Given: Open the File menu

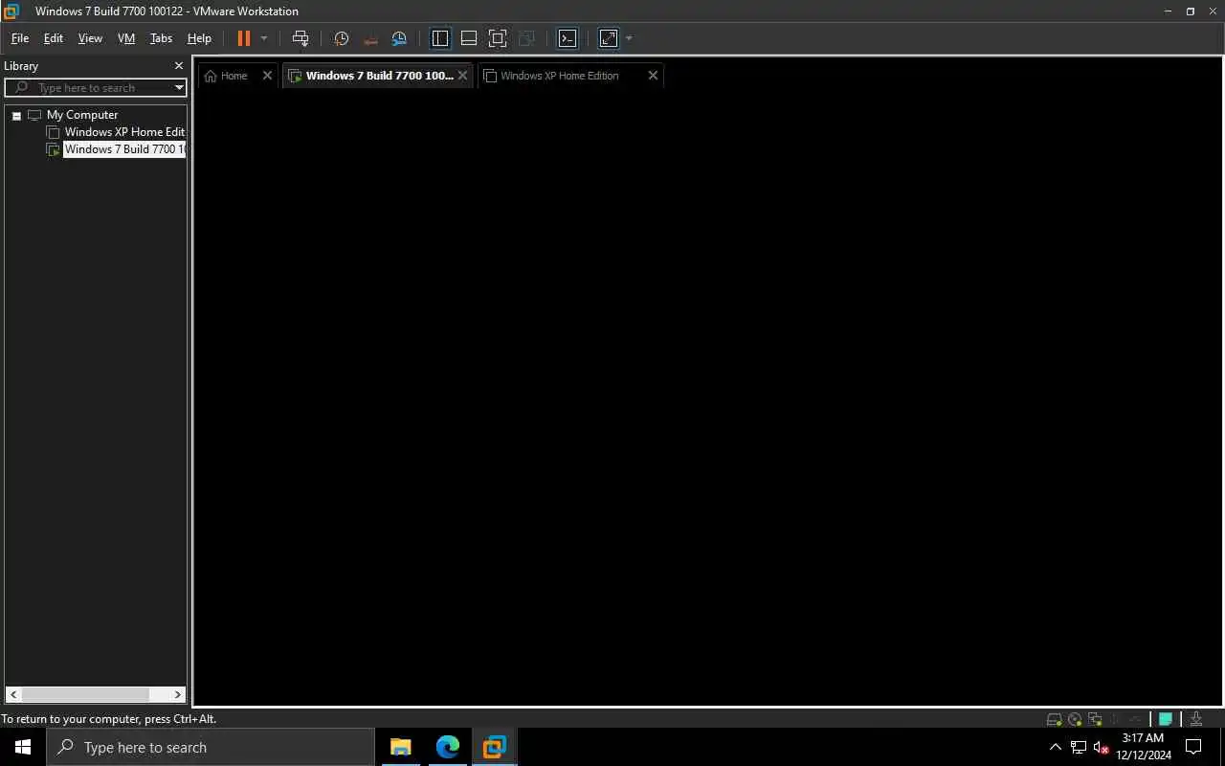Looking at the screenshot, I should [19, 38].
